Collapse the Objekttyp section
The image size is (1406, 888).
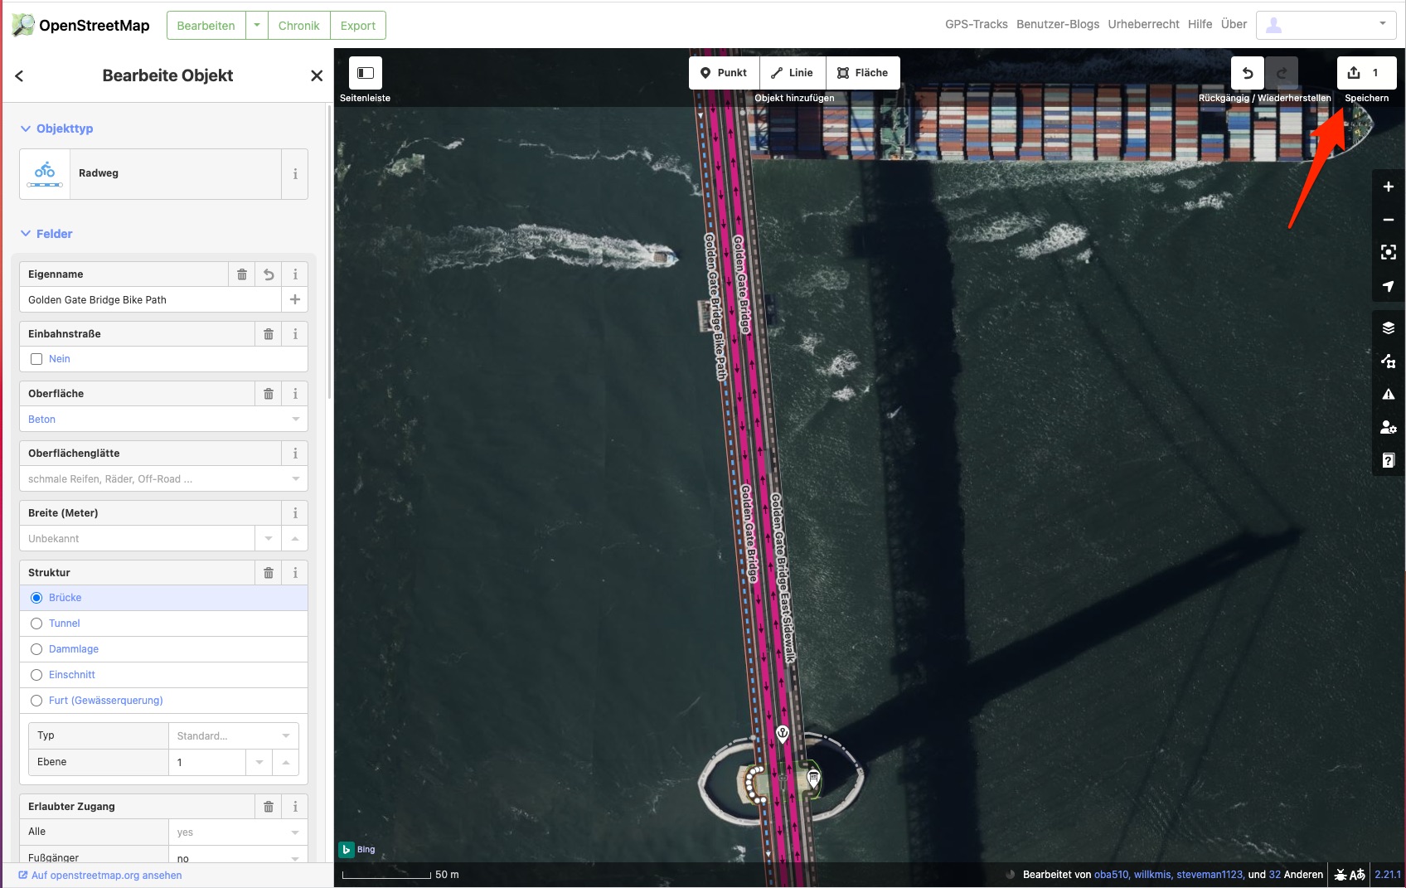coord(56,129)
